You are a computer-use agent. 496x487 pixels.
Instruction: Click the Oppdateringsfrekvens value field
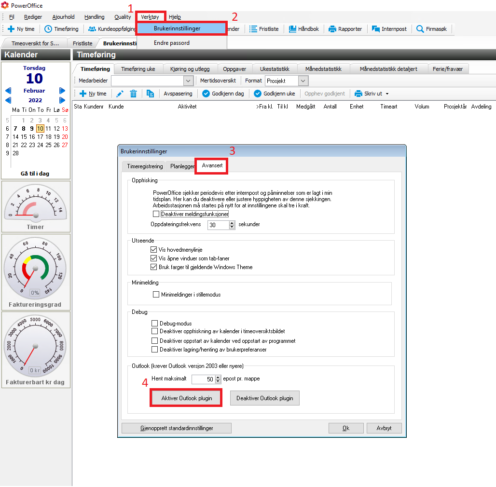tap(219, 225)
